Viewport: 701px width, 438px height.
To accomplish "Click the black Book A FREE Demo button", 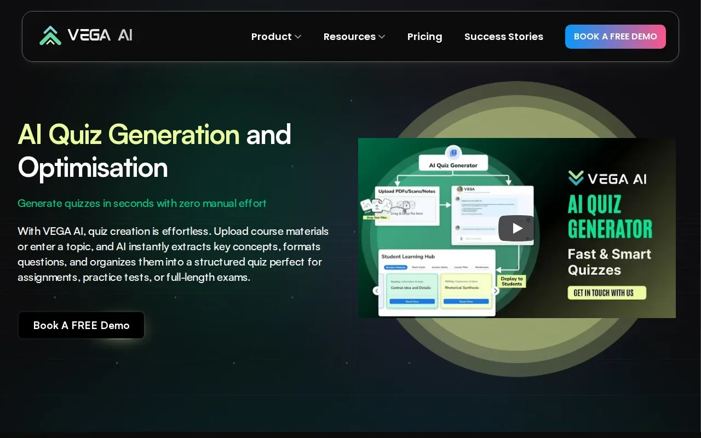I will [x=81, y=325].
